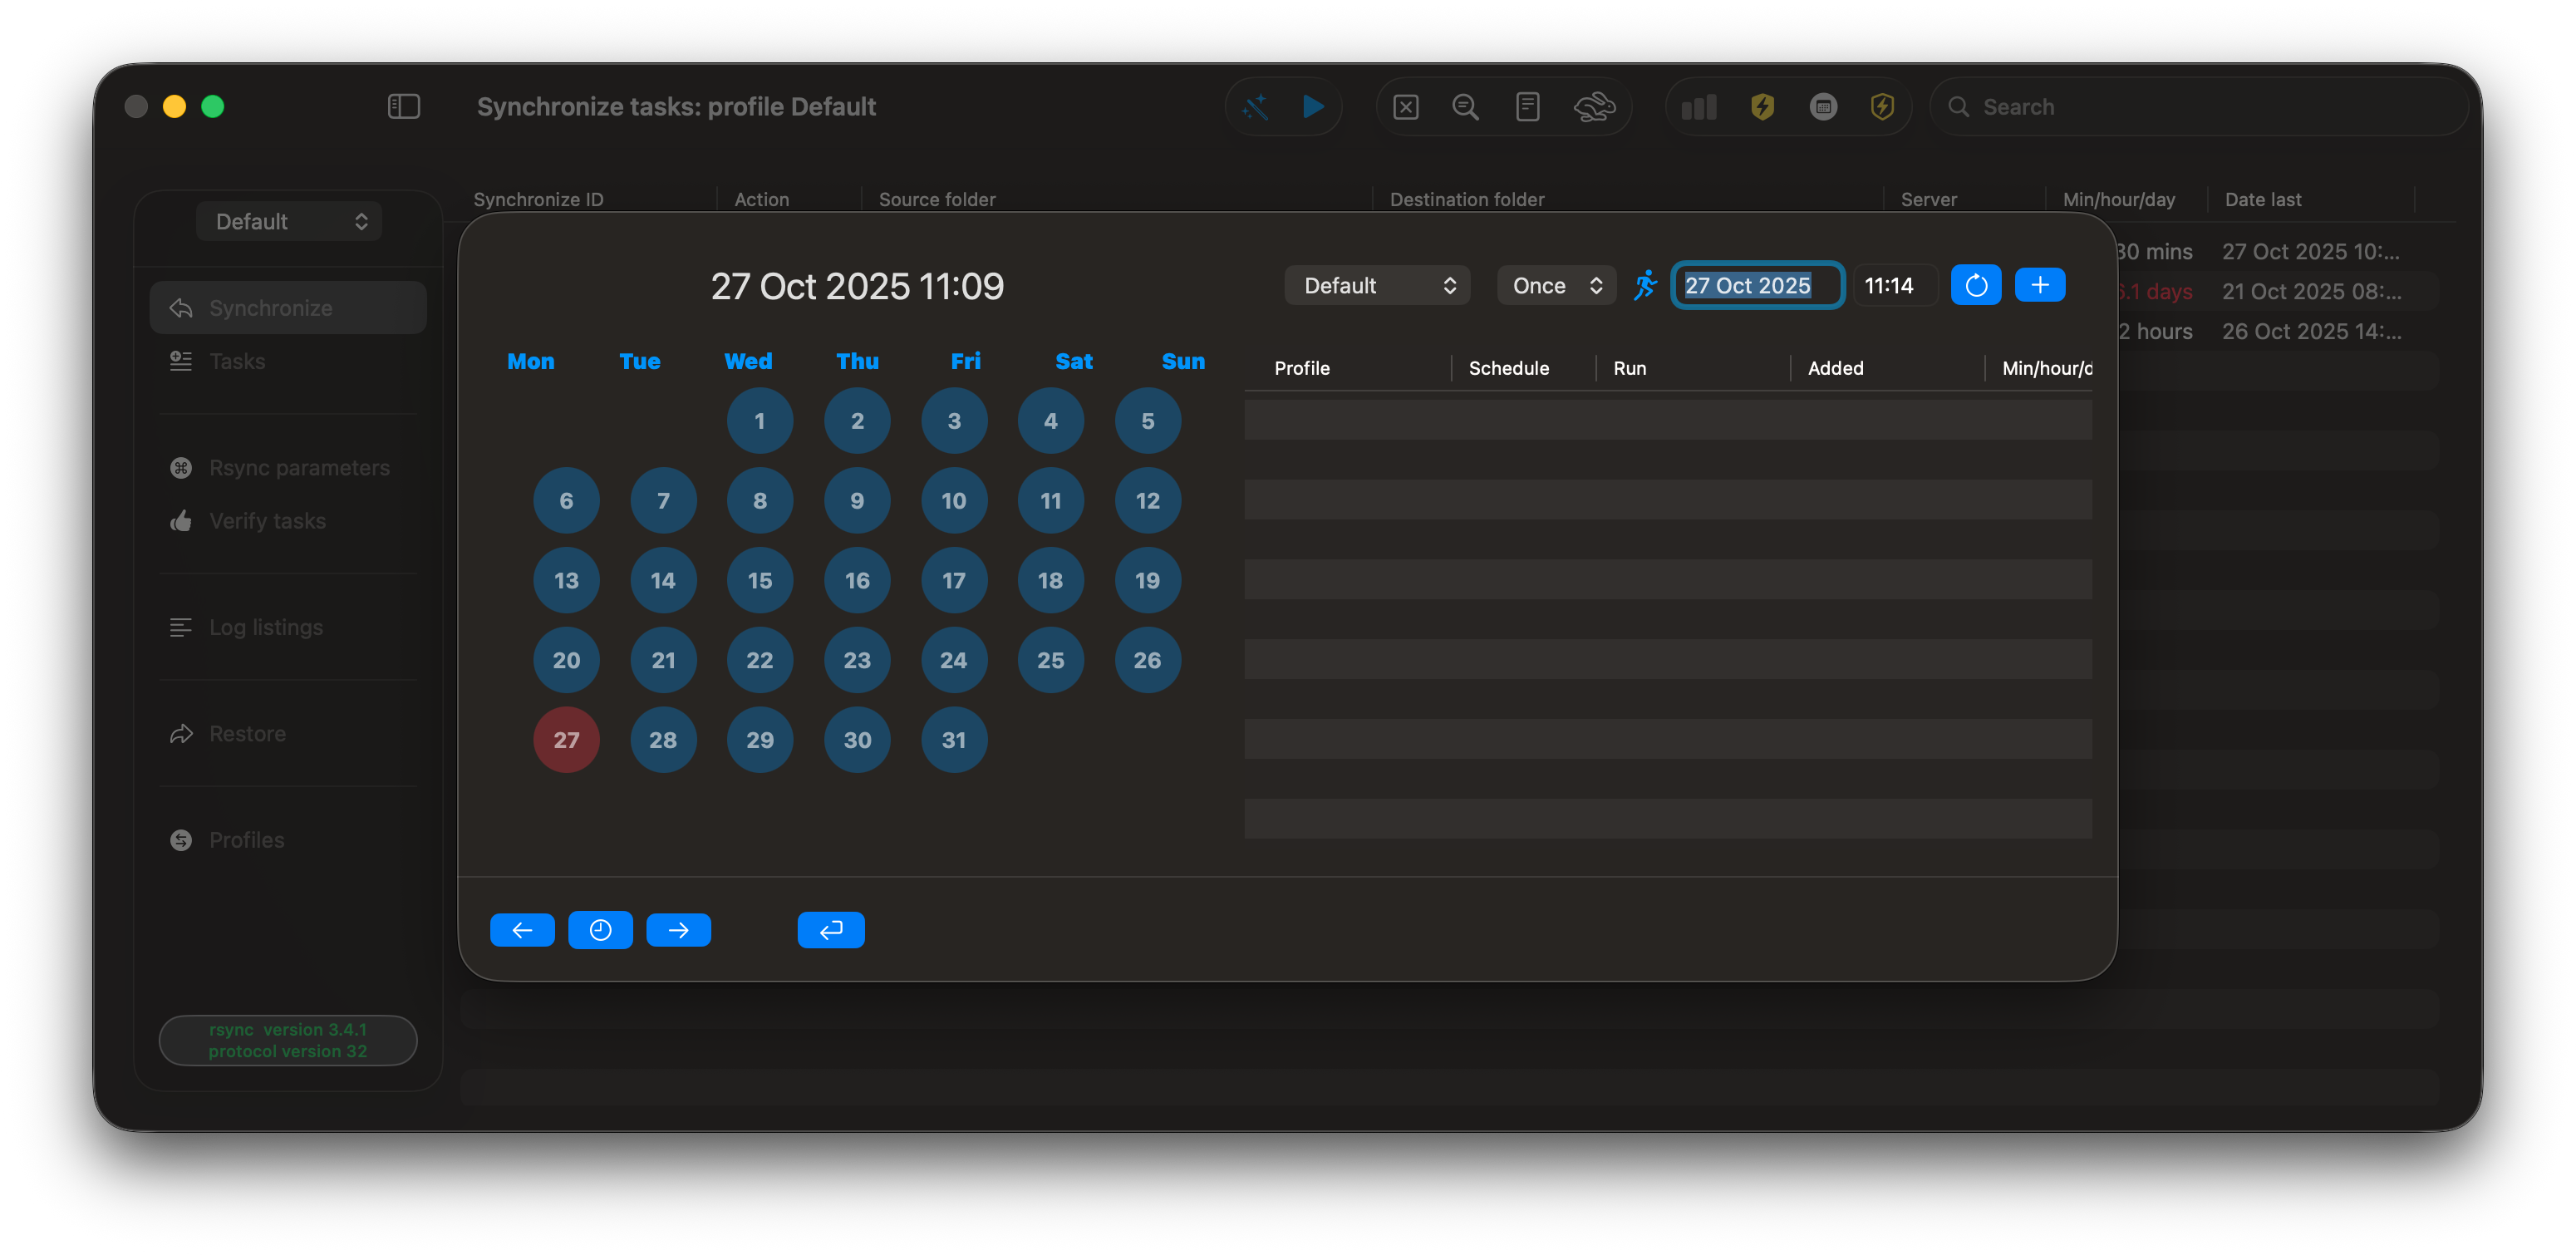Screen dimensions: 2576x1255
Task: Open the Default profile dropdown in scheduler
Action: [x=1376, y=286]
